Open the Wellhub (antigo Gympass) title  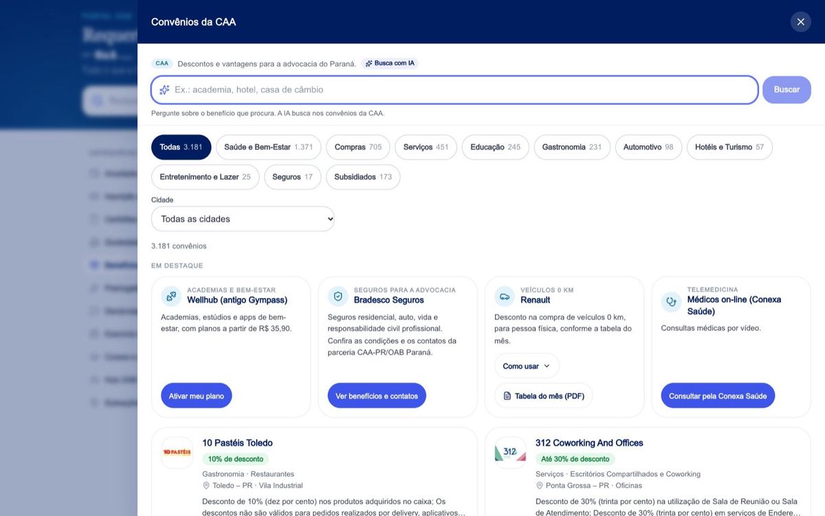(237, 300)
